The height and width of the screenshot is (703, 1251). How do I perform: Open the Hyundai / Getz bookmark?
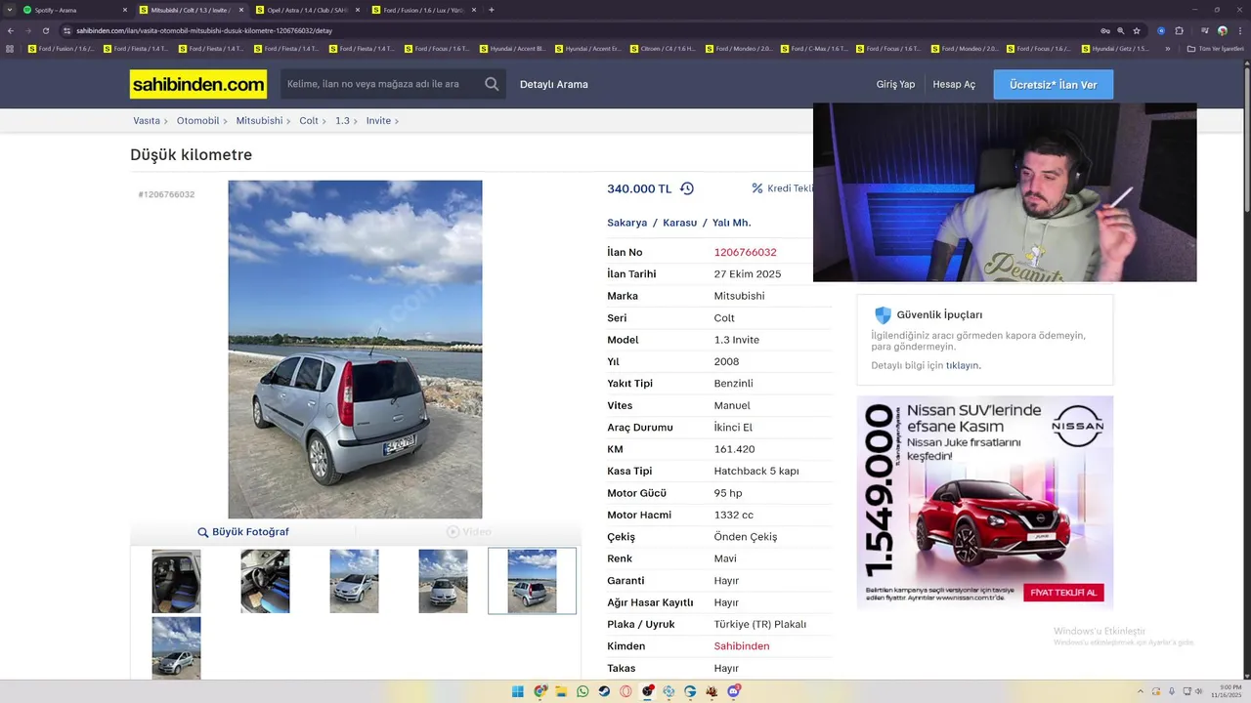coord(1114,49)
